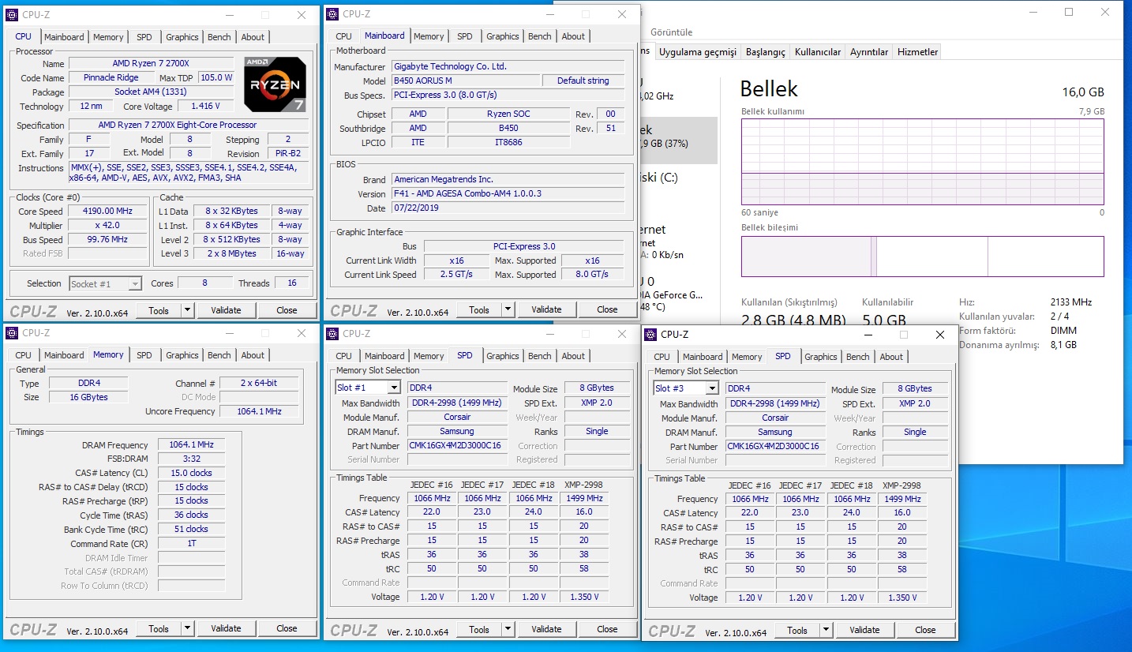Click BIOS version F41 AGESA field
Image resolution: width=1132 pixels, height=652 pixels.
tap(508, 193)
